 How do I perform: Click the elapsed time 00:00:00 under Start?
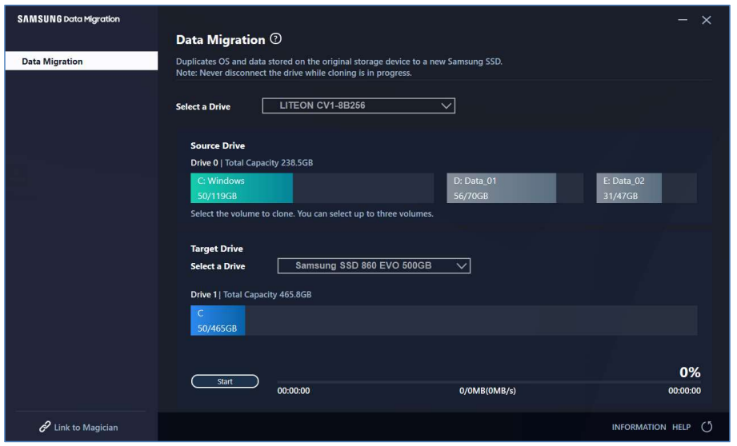[x=294, y=391]
